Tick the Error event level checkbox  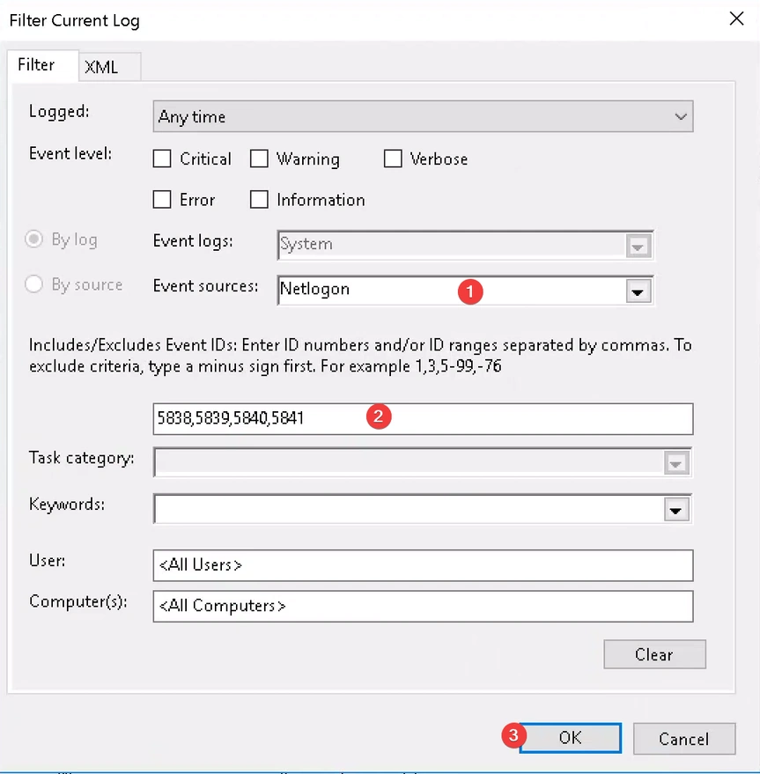(162, 200)
